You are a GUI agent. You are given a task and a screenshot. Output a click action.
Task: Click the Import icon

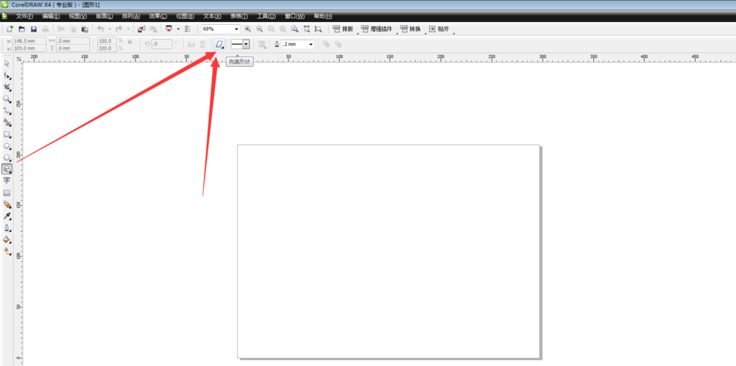141,29
